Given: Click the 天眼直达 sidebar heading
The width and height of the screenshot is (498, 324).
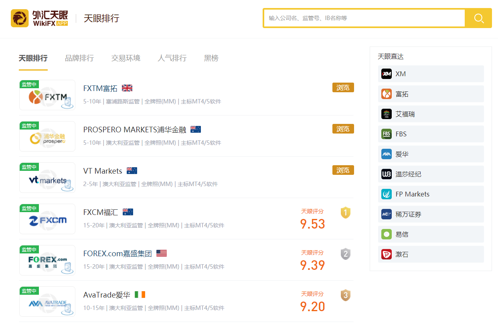Looking at the screenshot, I should pyautogui.click(x=391, y=57).
